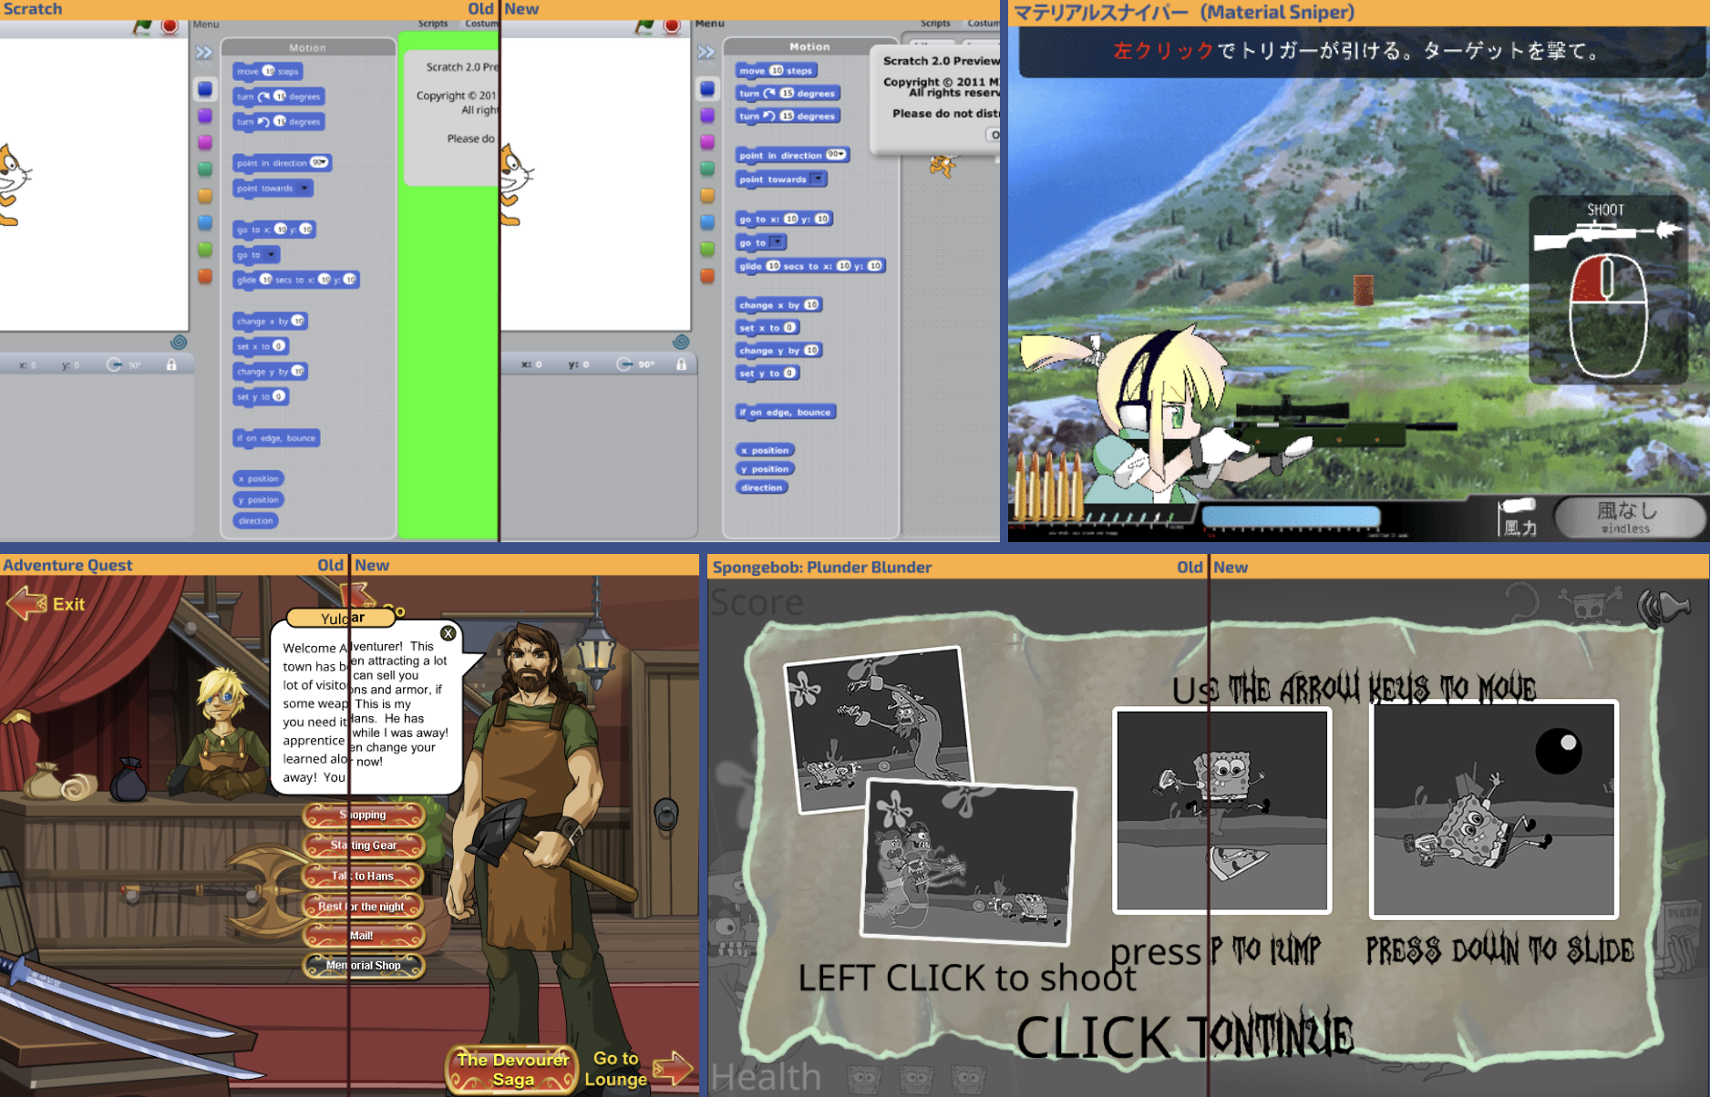Click the mouse diagram in Material Sniper

[x=1607, y=316]
